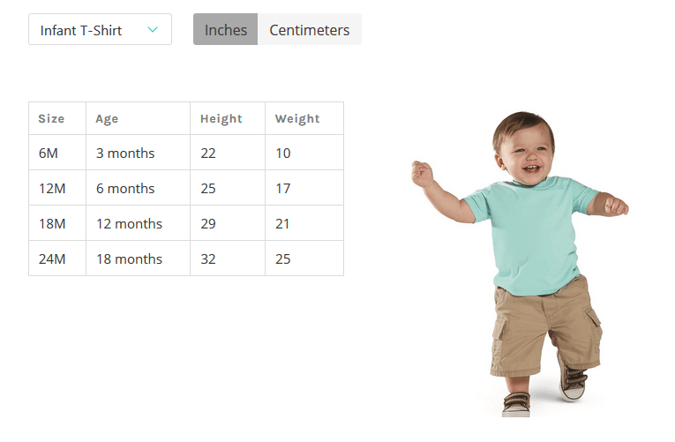
Task: Click the Size column header
Action: coord(51,119)
